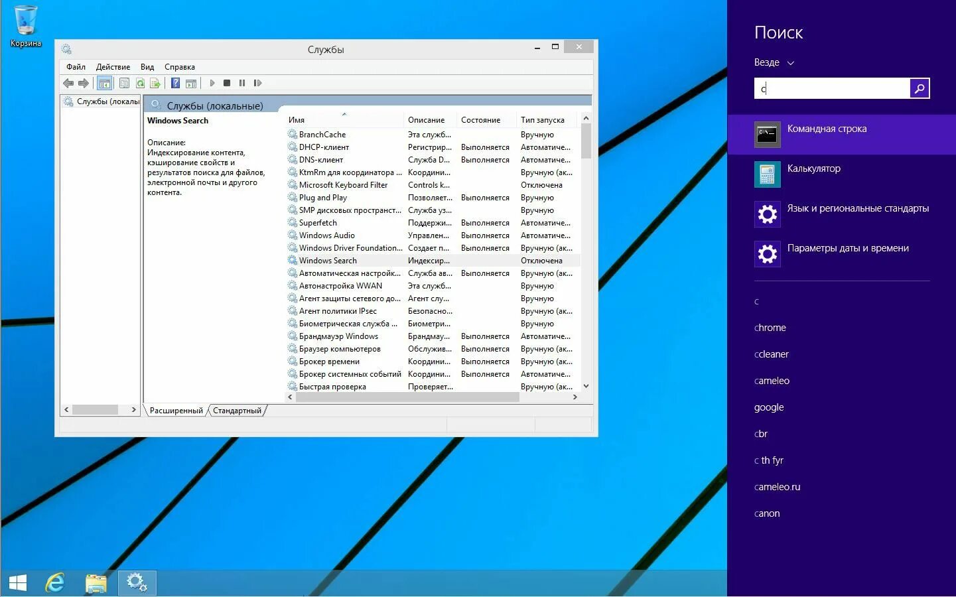Click the scroll down arrow of services list
The width and height of the screenshot is (956, 597).
[586, 386]
